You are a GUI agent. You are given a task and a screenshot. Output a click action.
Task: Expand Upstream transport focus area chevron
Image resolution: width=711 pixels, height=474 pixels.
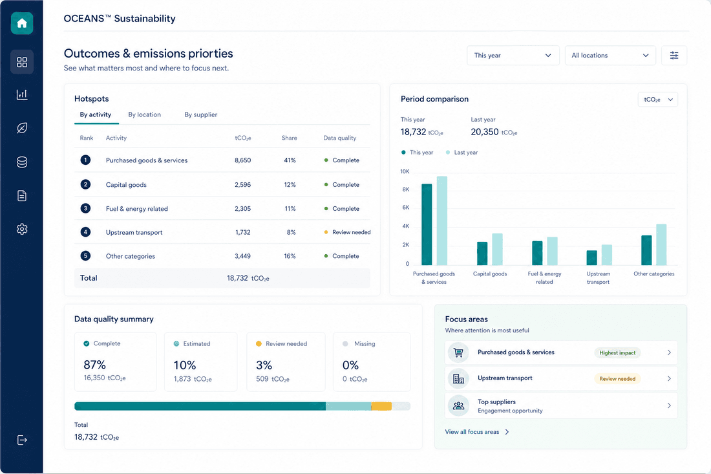click(x=669, y=378)
